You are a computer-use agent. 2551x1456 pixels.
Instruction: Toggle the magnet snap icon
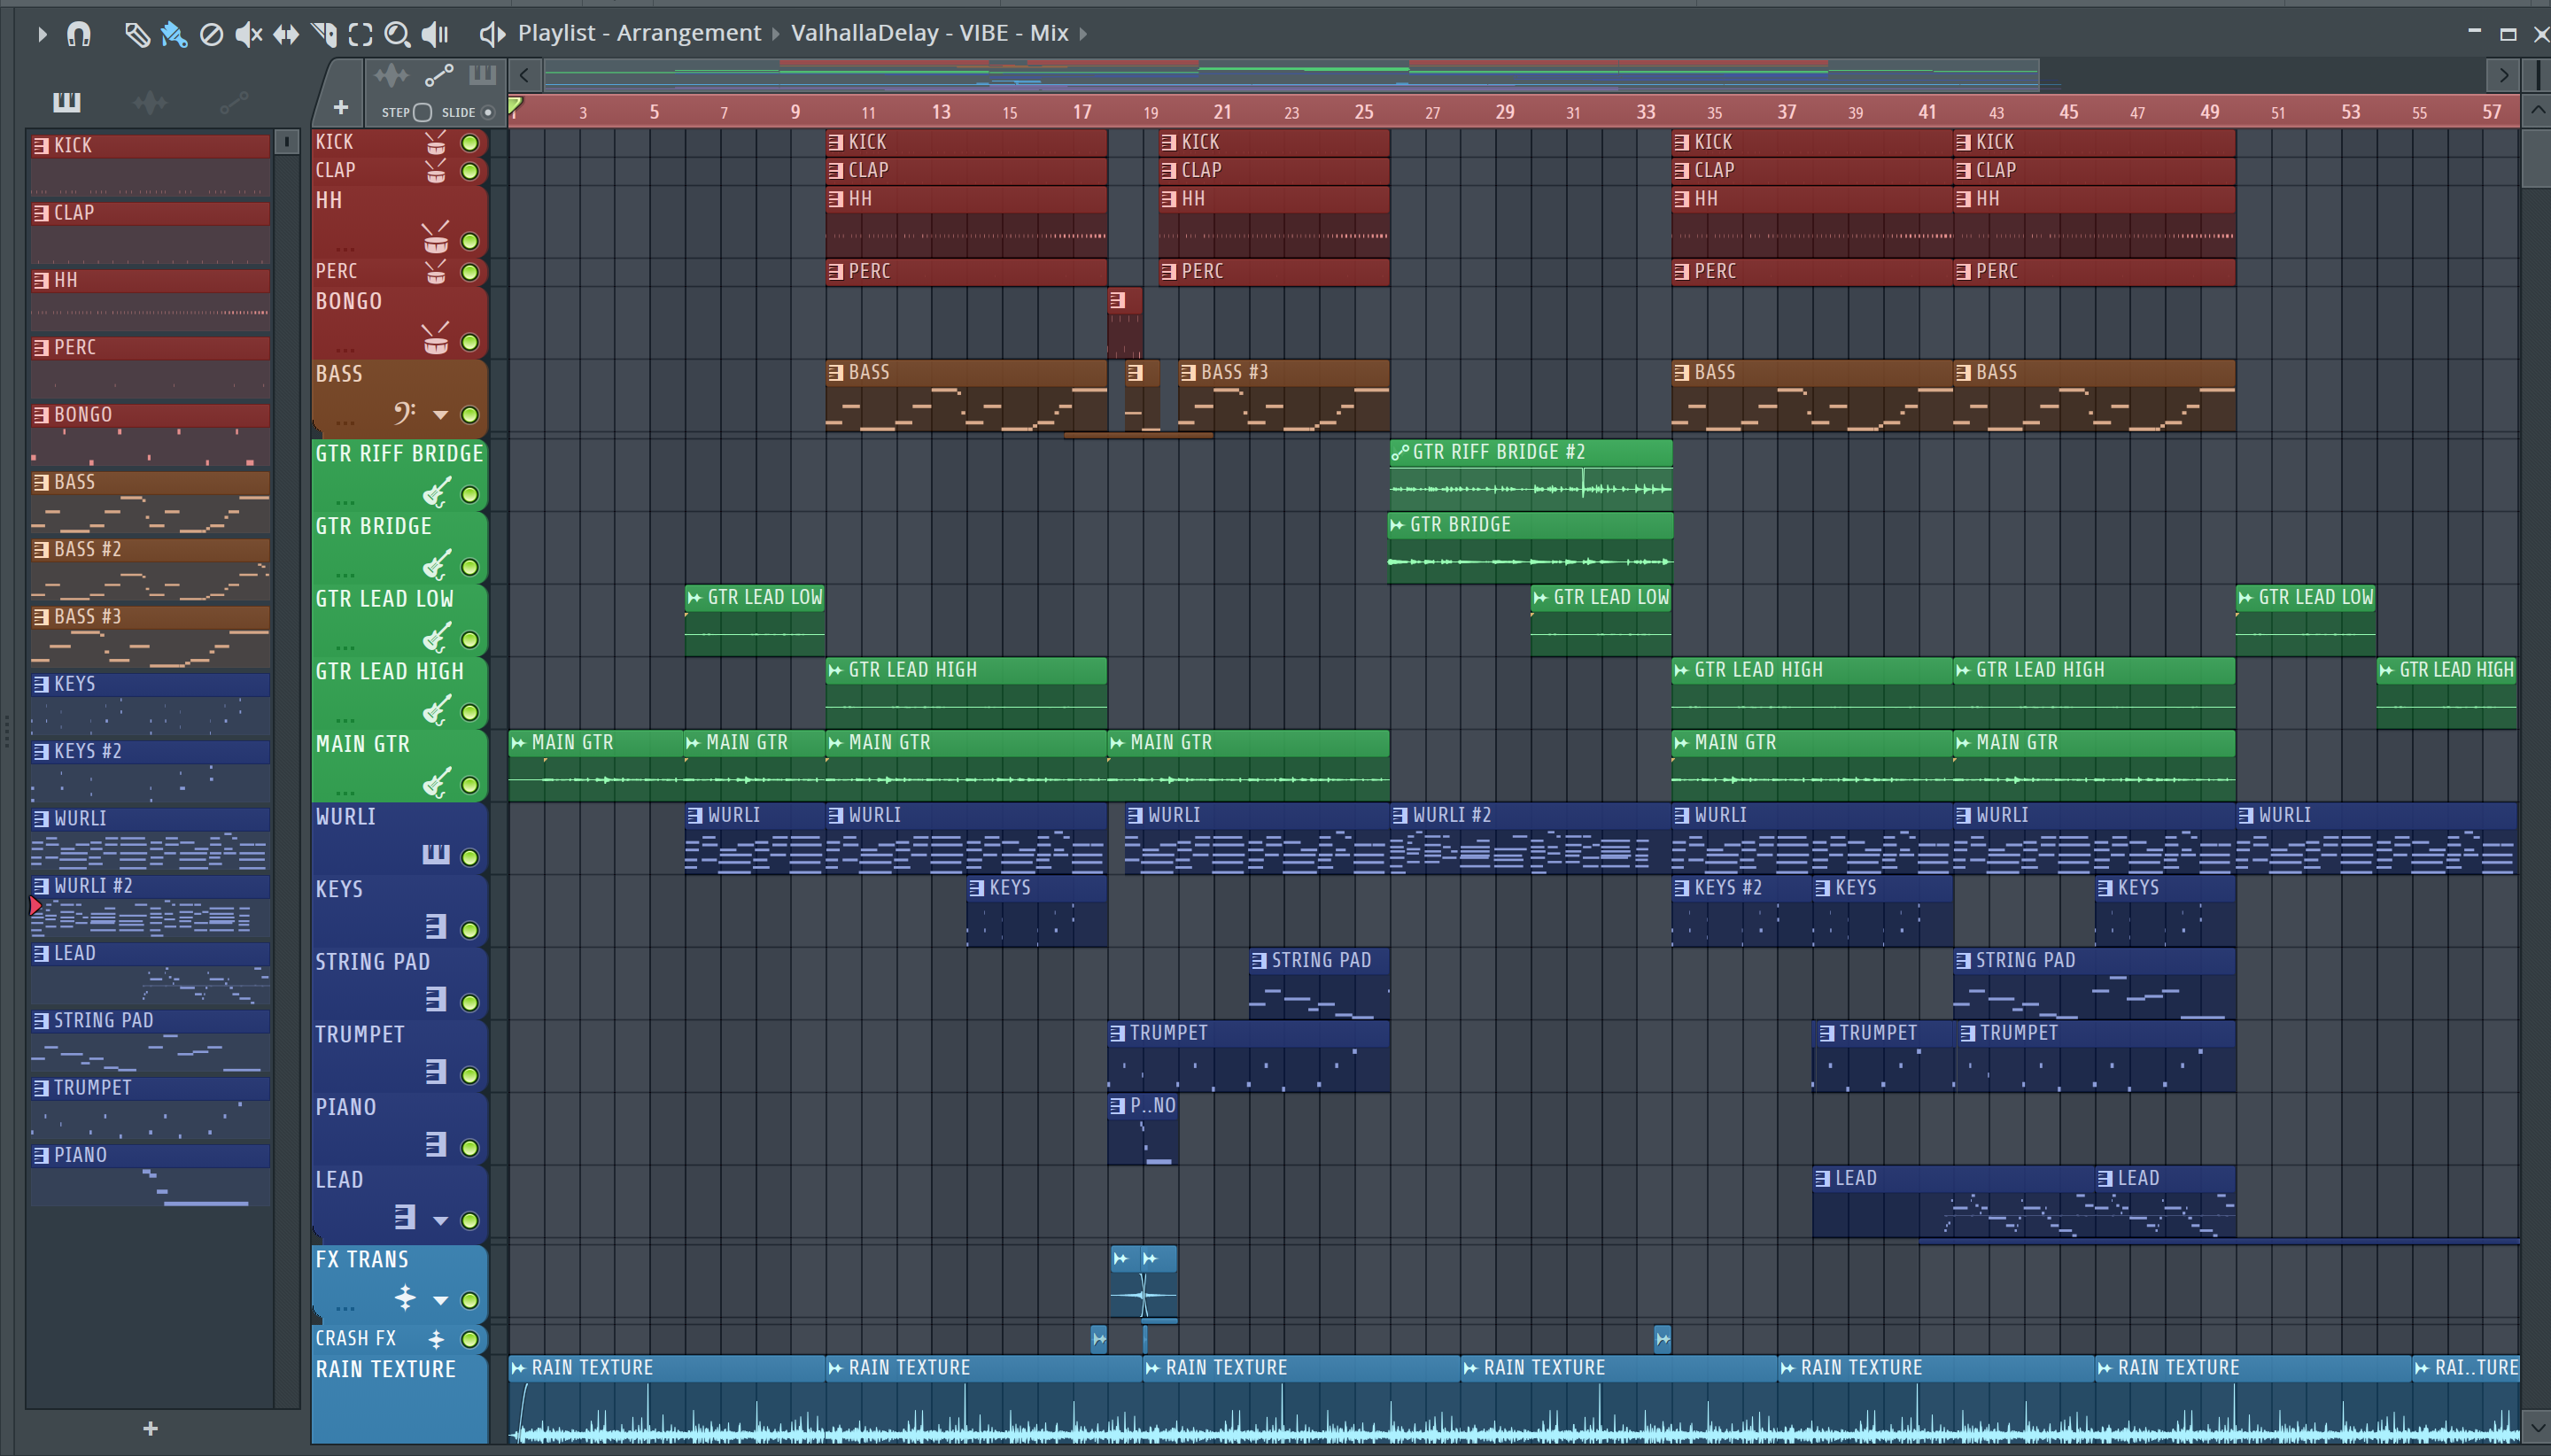coord(78,34)
